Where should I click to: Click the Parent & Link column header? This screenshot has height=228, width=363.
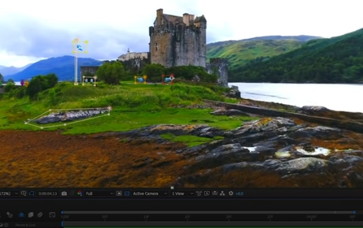coord(25,225)
